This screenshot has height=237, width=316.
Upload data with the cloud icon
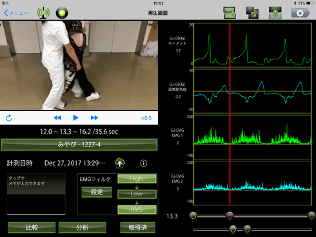[120, 163]
